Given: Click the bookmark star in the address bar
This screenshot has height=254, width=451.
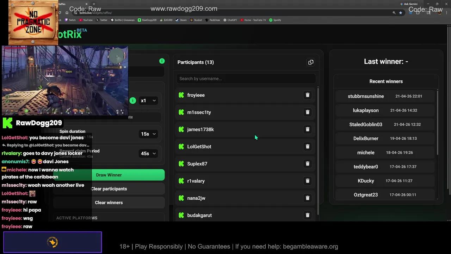Looking at the screenshot, I should pyautogui.click(x=401, y=13).
